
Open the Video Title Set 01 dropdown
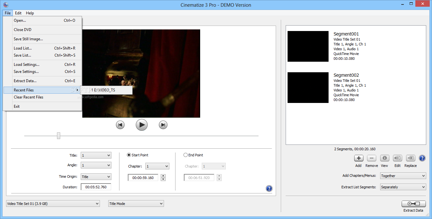(x=53, y=204)
